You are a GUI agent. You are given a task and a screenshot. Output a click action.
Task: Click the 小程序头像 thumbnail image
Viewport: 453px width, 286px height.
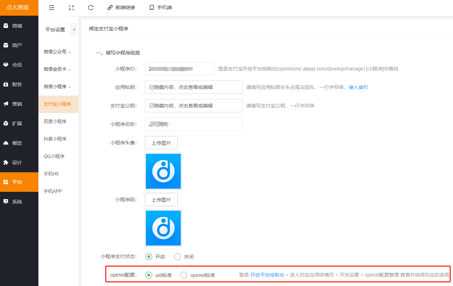163,171
